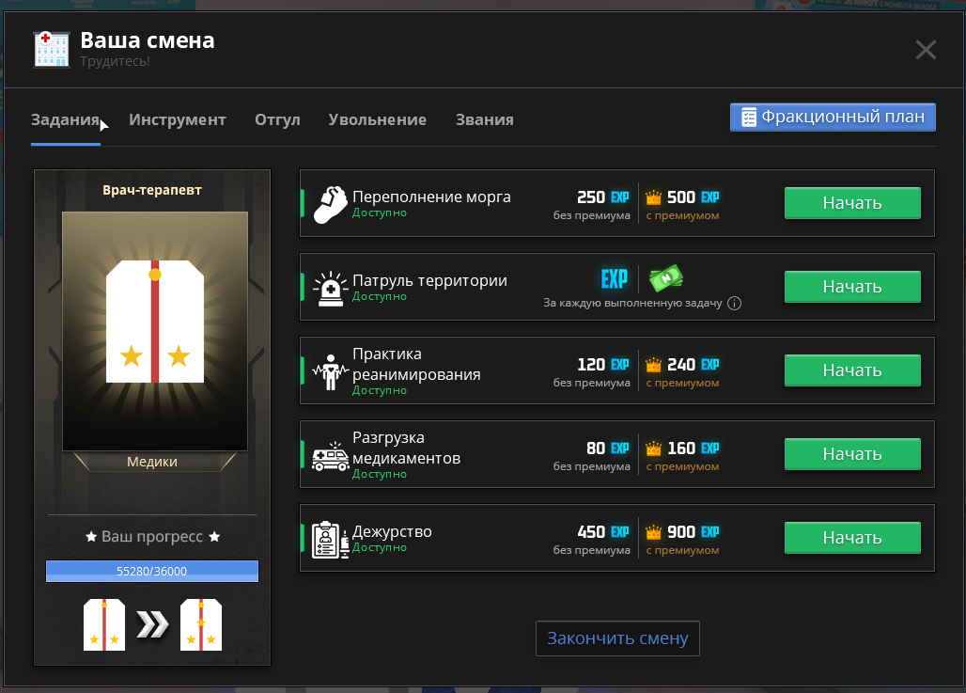Click the 55280/36000 progress bar
Image resolution: width=966 pixels, height=693 pixels.
pos(151,571)
